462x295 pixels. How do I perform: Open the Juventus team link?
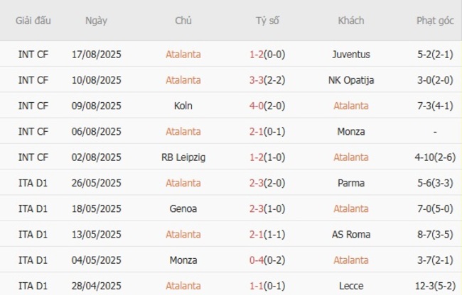pos(351,54)
